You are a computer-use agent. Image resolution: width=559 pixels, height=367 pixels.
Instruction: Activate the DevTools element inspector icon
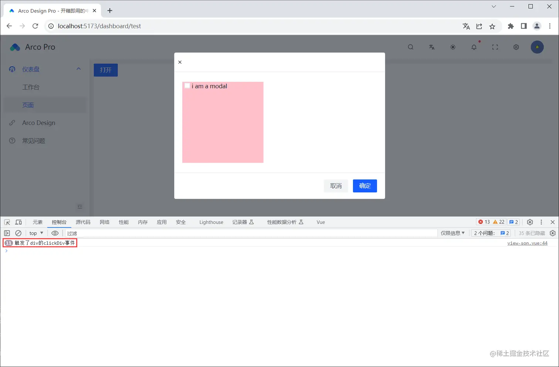coord(7,222)
